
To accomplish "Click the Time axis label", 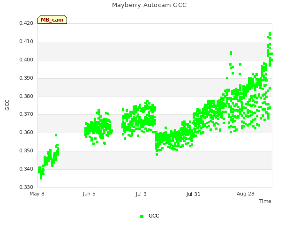I will [265, 201].
